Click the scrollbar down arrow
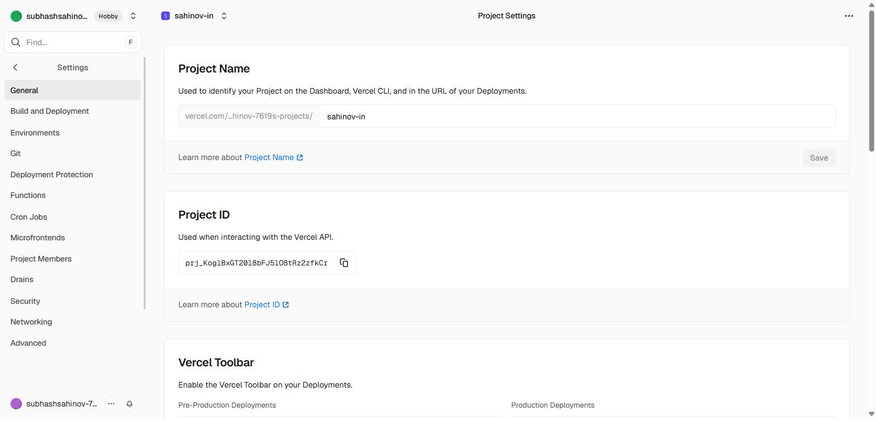 tap(872, 414)
